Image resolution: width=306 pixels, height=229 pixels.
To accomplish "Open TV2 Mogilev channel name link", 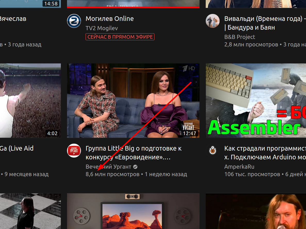I will tap(102, 28).
